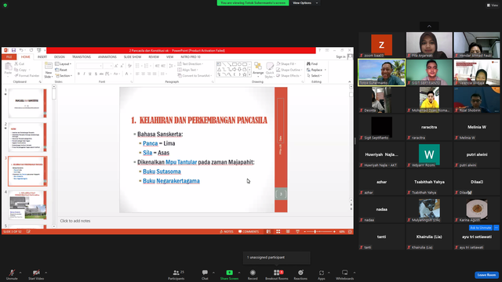Click the Fit slide to window icon
The image size is (502, 282).
coord(351,232)
